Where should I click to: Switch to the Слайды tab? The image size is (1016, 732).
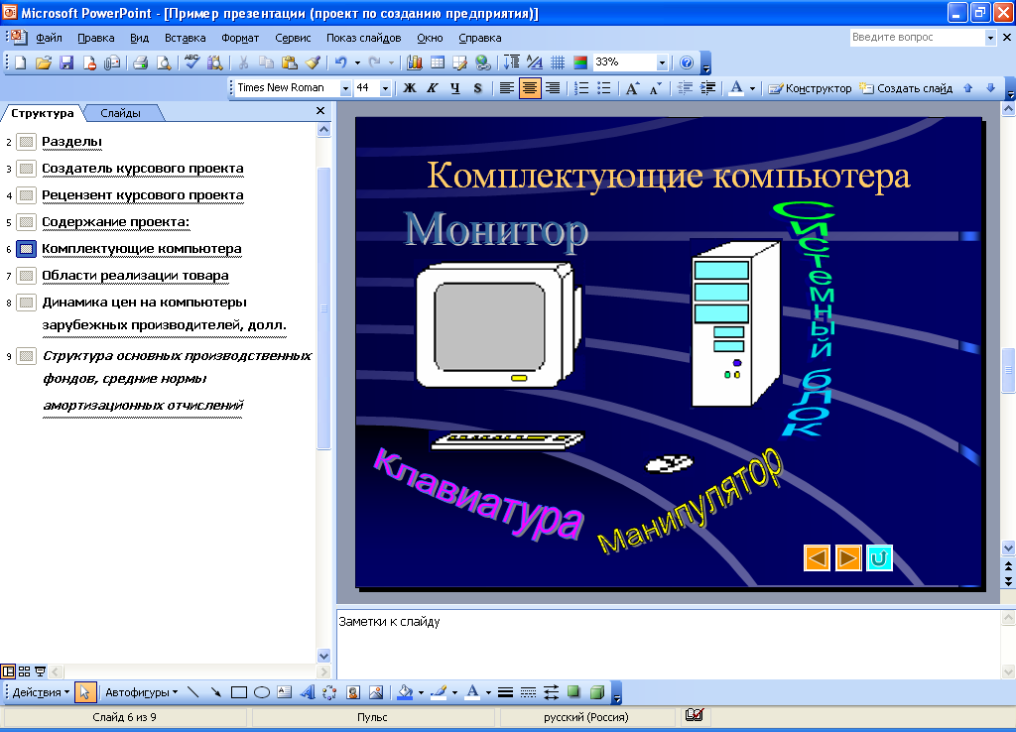[120, 113]
